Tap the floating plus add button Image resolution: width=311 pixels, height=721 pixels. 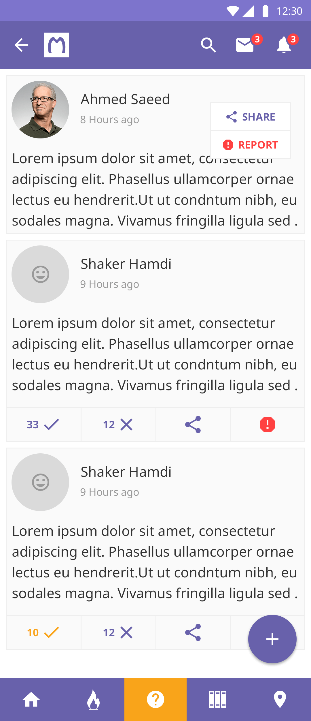(x=272, y=639)
